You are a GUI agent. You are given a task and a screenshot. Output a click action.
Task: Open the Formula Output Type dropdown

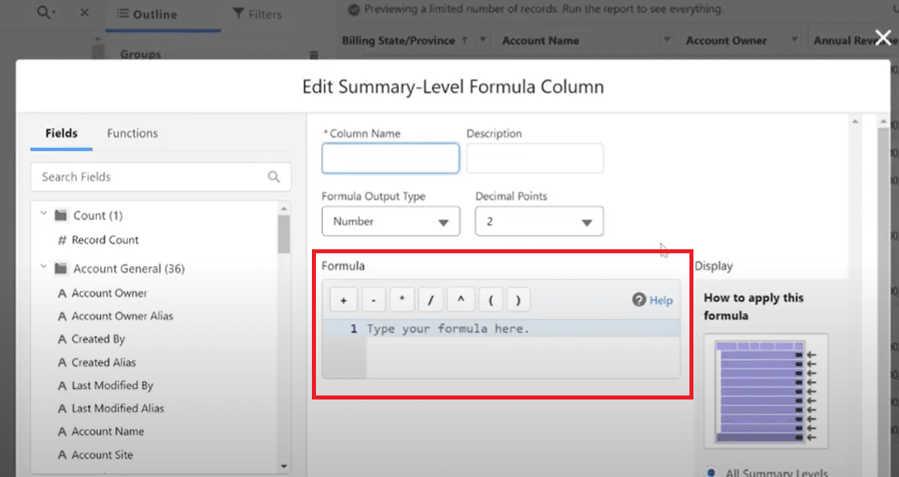[x=391, y=221]
